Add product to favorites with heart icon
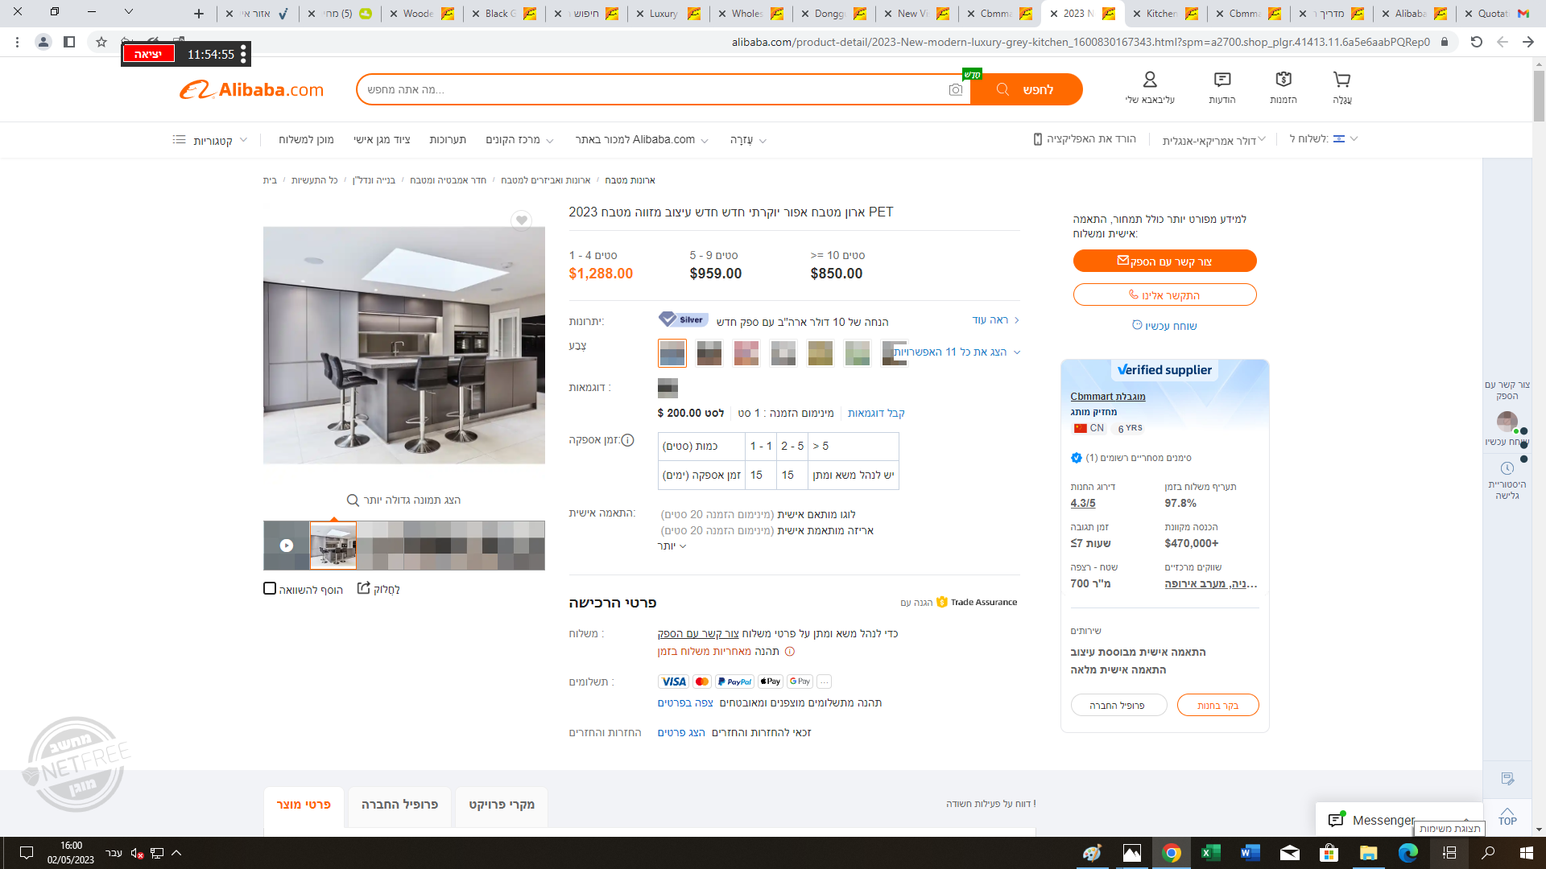The width and height of the screenshot is (1546, 869). (522, 220)
